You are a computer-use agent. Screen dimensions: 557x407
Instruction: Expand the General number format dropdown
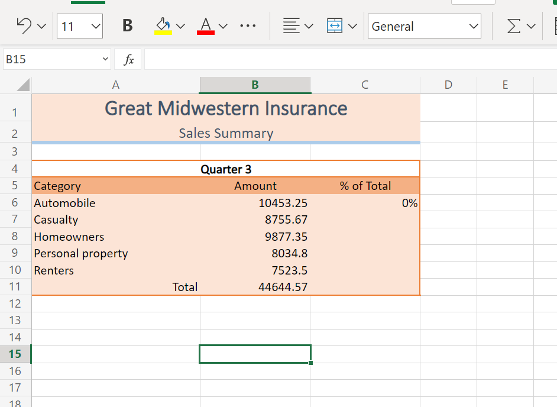coord(473,27)
